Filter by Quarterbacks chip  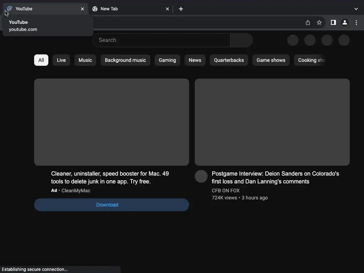(x=229, y=60)
